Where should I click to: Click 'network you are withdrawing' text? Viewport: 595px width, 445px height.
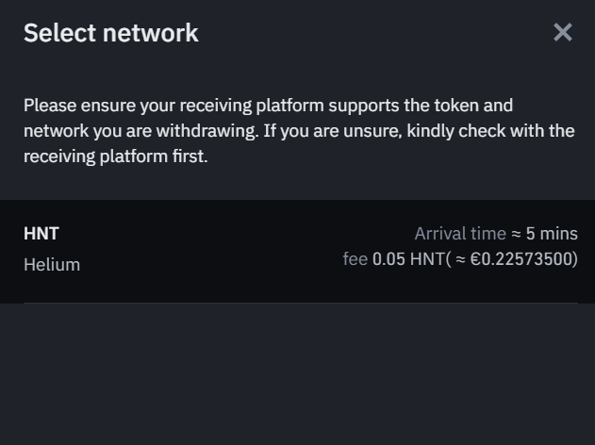(140, 131)
